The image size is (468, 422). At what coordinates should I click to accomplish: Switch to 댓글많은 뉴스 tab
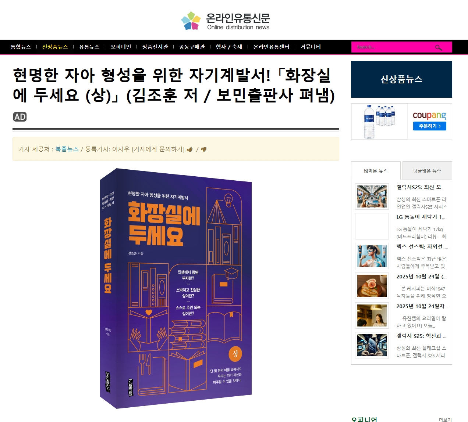point(427,171)
